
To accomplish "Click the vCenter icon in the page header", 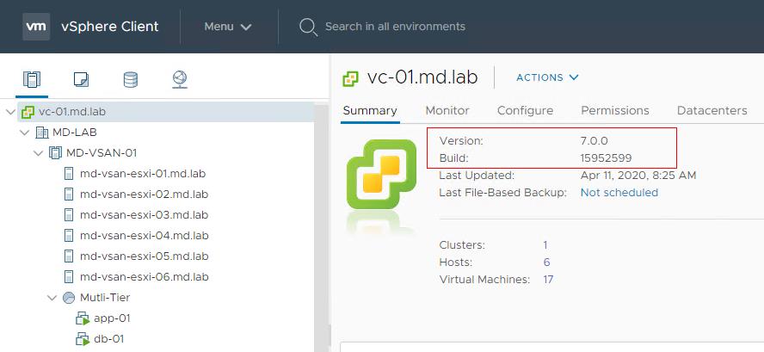I will [350, 78].
